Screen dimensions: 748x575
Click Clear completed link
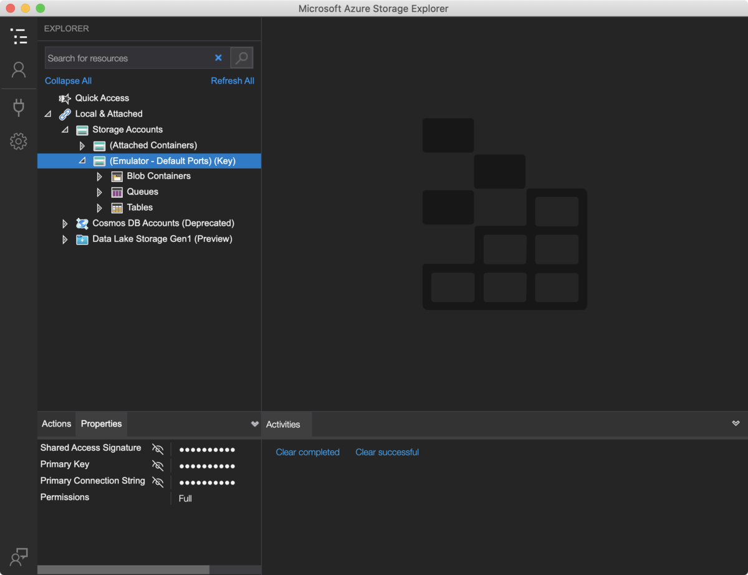(308, 452)
